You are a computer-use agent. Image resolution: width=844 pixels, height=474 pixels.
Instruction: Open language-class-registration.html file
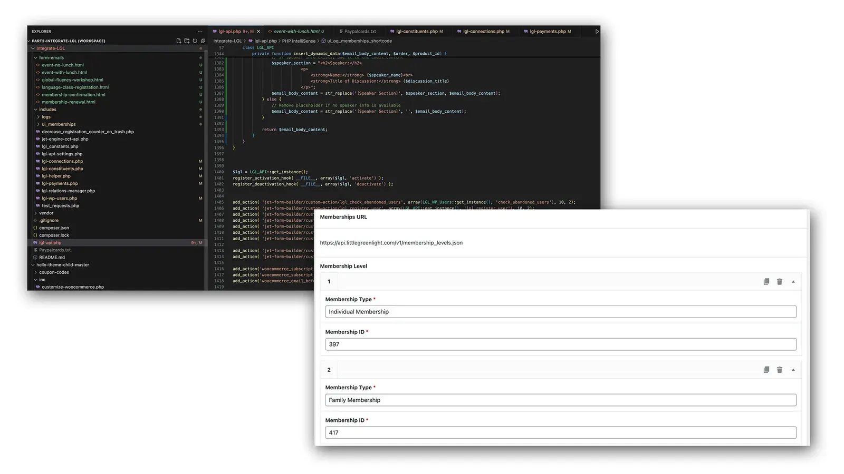point(75,87)
